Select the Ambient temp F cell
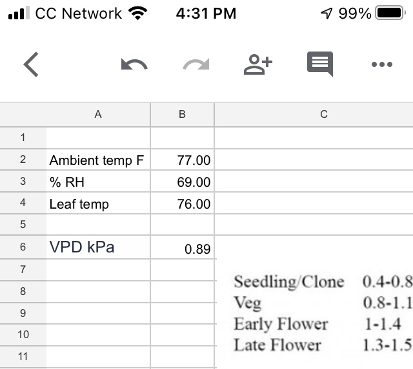The image size is (413, 369). 98,160
